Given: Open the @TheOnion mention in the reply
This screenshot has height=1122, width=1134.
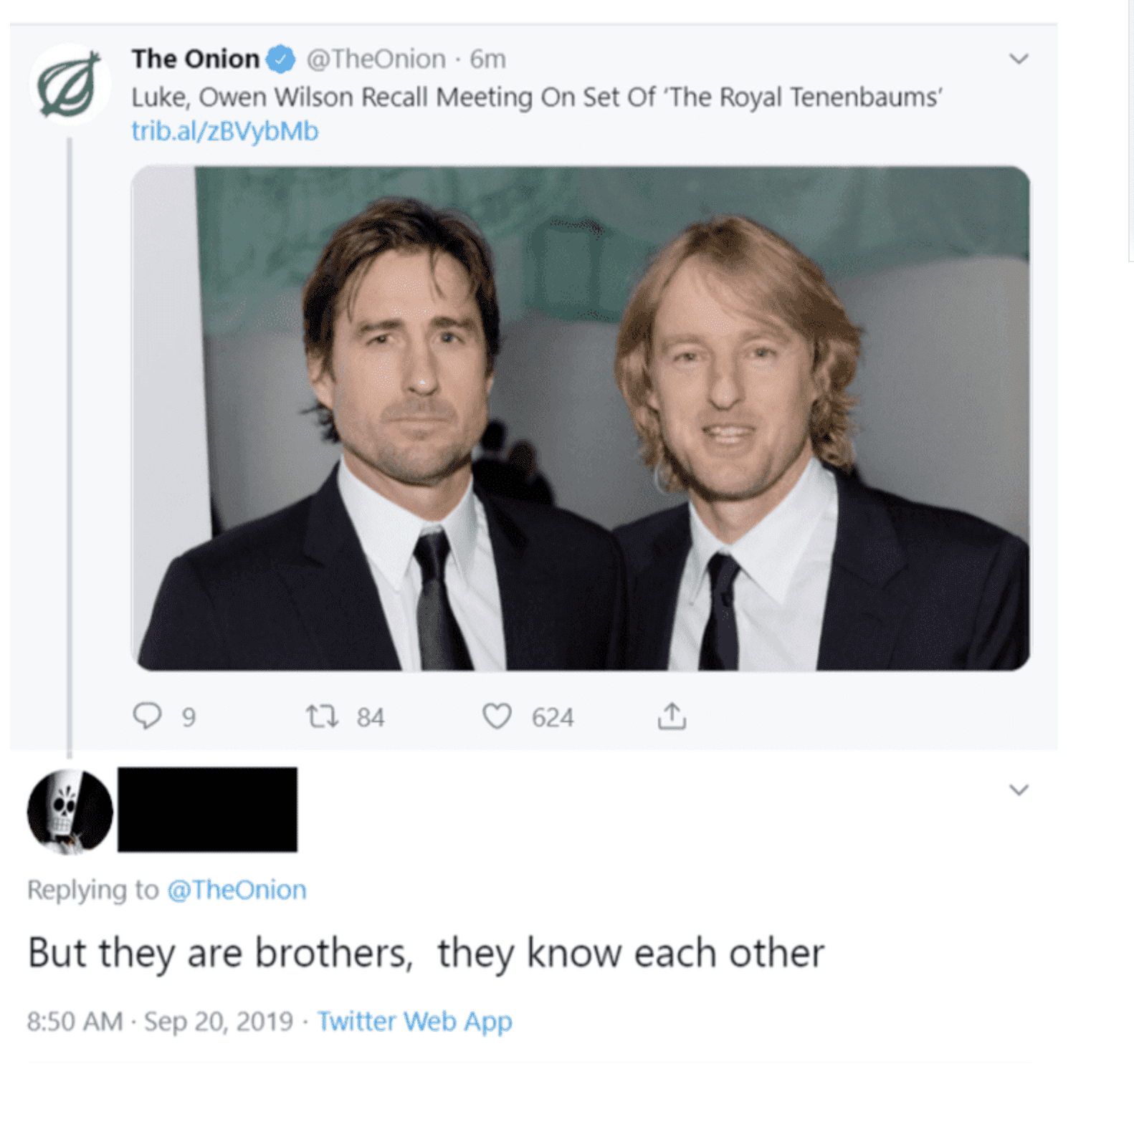Looking at the screenshot, I should [237, 889].
